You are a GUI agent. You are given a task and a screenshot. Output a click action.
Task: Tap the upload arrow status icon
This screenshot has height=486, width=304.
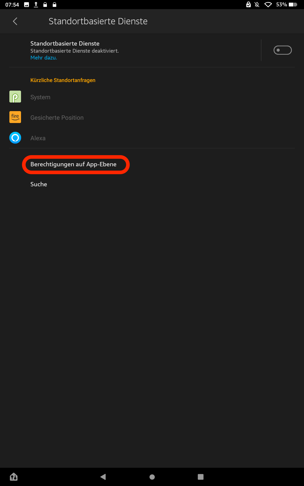pos(36,5)
